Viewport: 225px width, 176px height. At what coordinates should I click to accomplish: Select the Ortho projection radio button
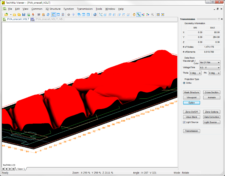point(184,83)
